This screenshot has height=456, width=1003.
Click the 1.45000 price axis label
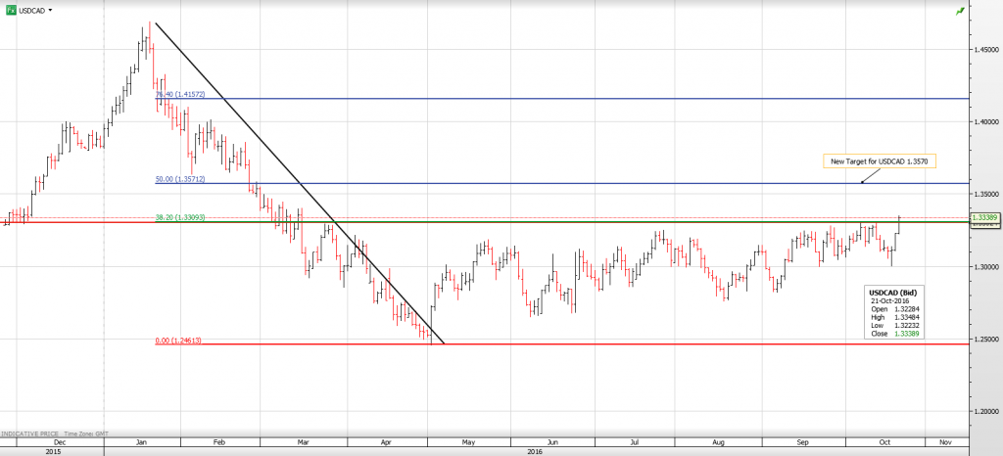tap(984, 50)
